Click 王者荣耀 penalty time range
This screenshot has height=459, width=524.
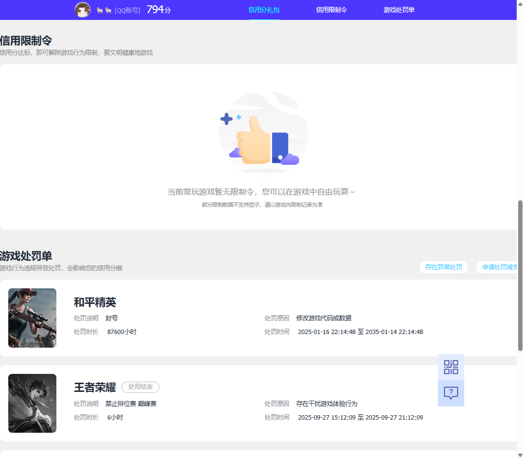[x=361, y=418]
